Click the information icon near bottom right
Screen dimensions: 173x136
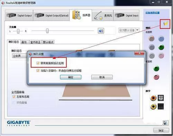(166, 123)
